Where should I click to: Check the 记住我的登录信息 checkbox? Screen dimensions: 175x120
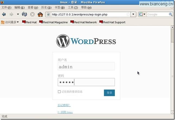(x=59, y=92)
